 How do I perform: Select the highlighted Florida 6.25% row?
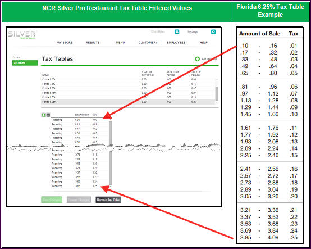[128, 102]
